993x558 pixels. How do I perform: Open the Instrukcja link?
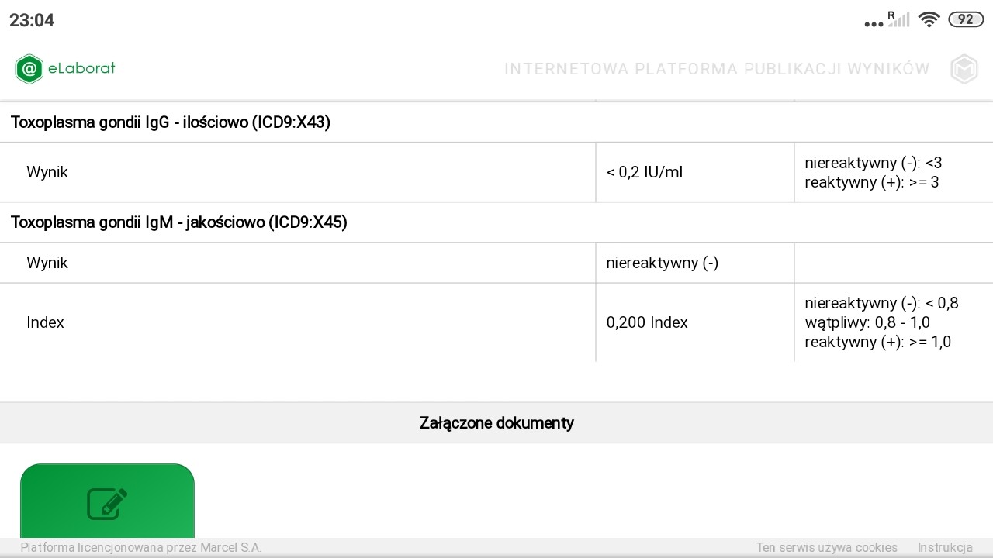(945, 548)
